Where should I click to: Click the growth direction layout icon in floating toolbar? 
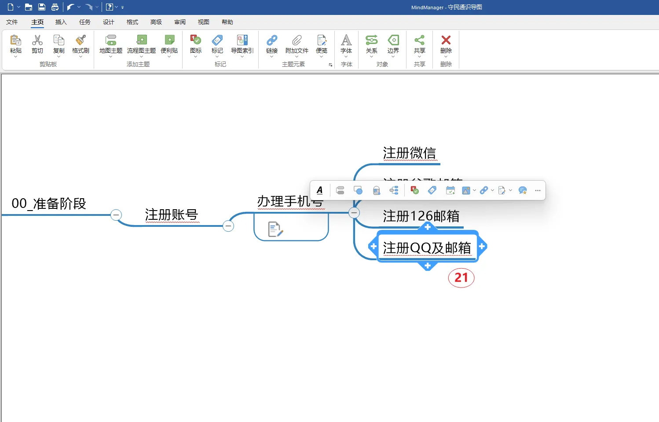click(394, 190)
